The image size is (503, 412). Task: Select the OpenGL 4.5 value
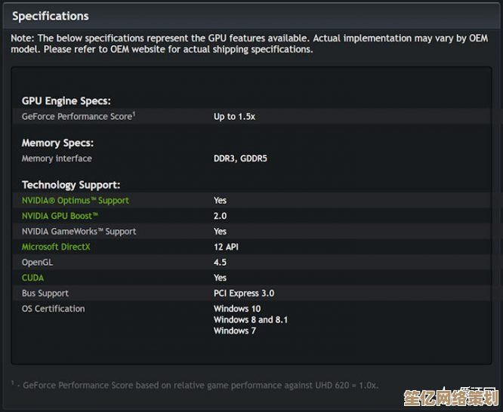220,263
